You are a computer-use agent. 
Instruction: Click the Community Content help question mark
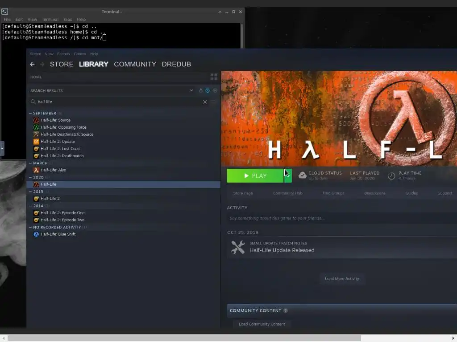[286, 310]
